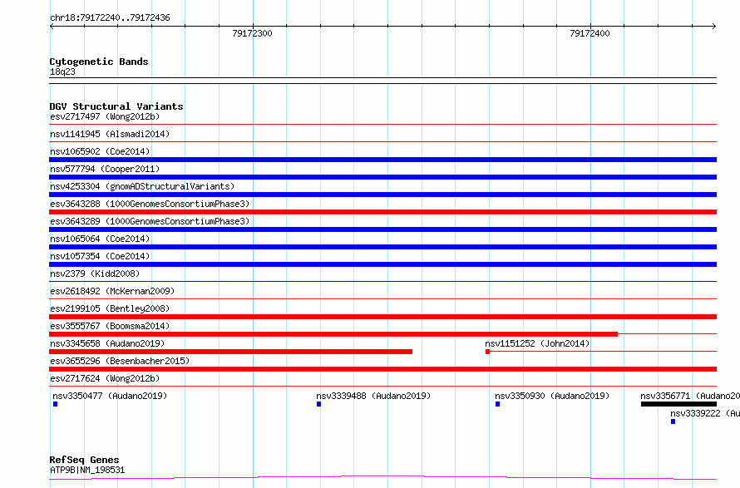Click the blue bar under nsv1065902
The image size is (740, 488).
(x=382, y=160)
